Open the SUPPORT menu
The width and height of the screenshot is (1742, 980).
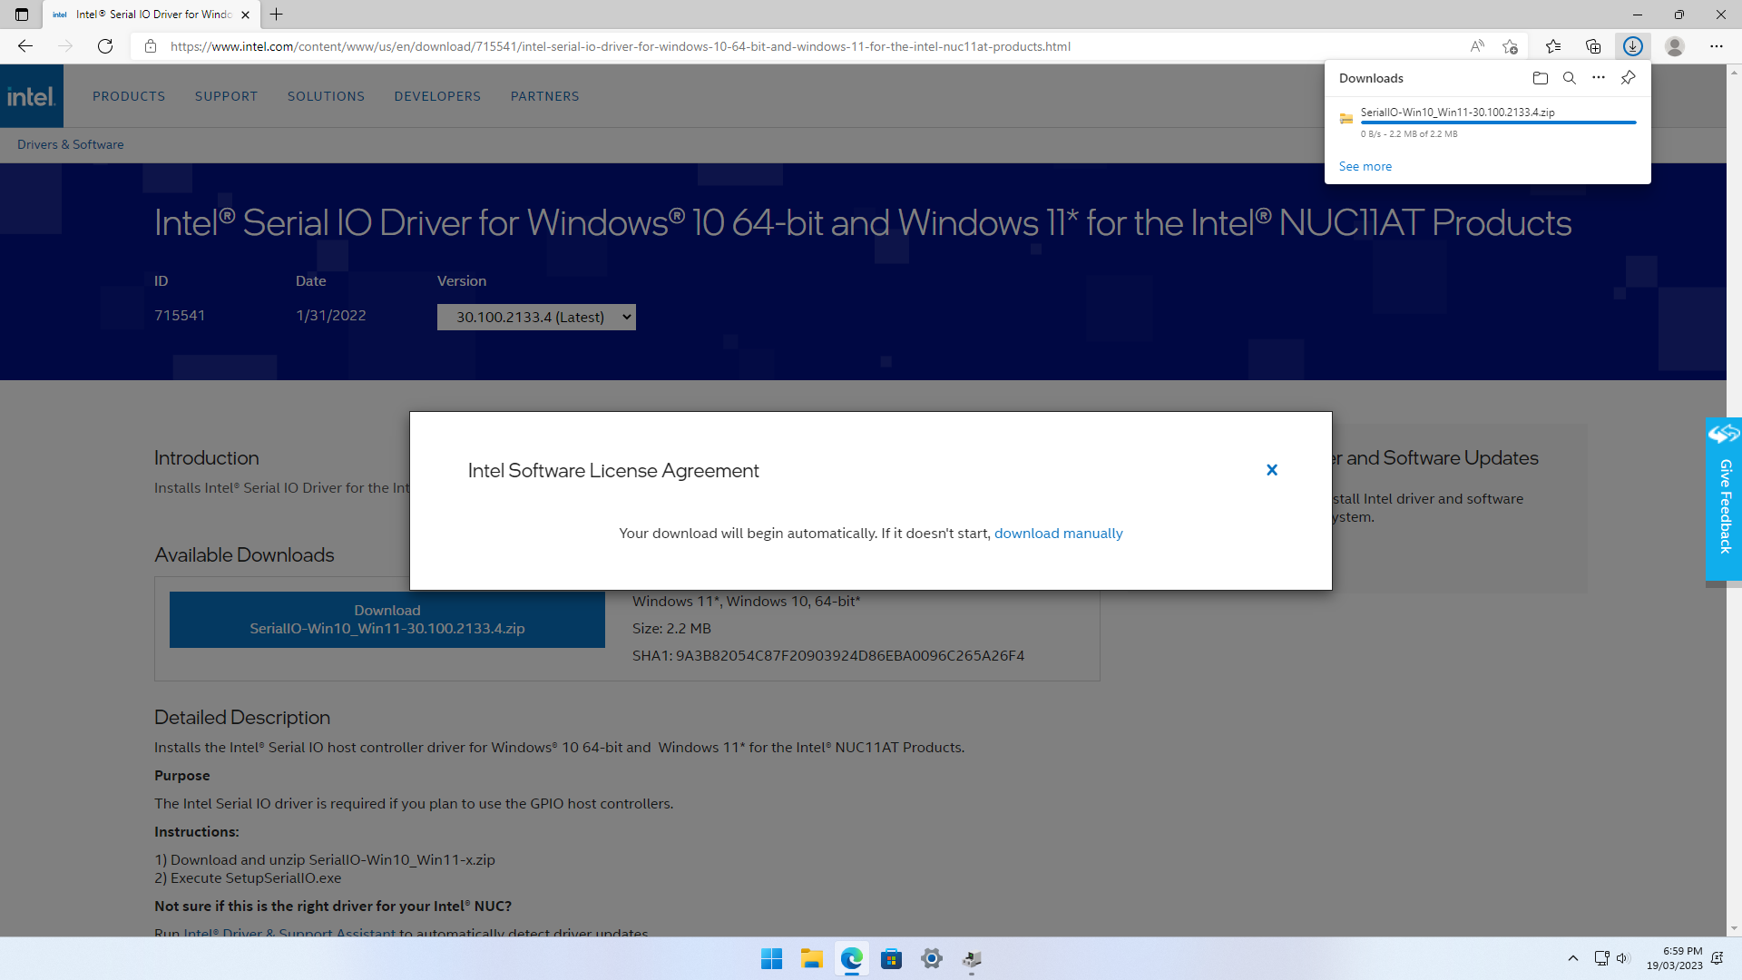(227, 96)
